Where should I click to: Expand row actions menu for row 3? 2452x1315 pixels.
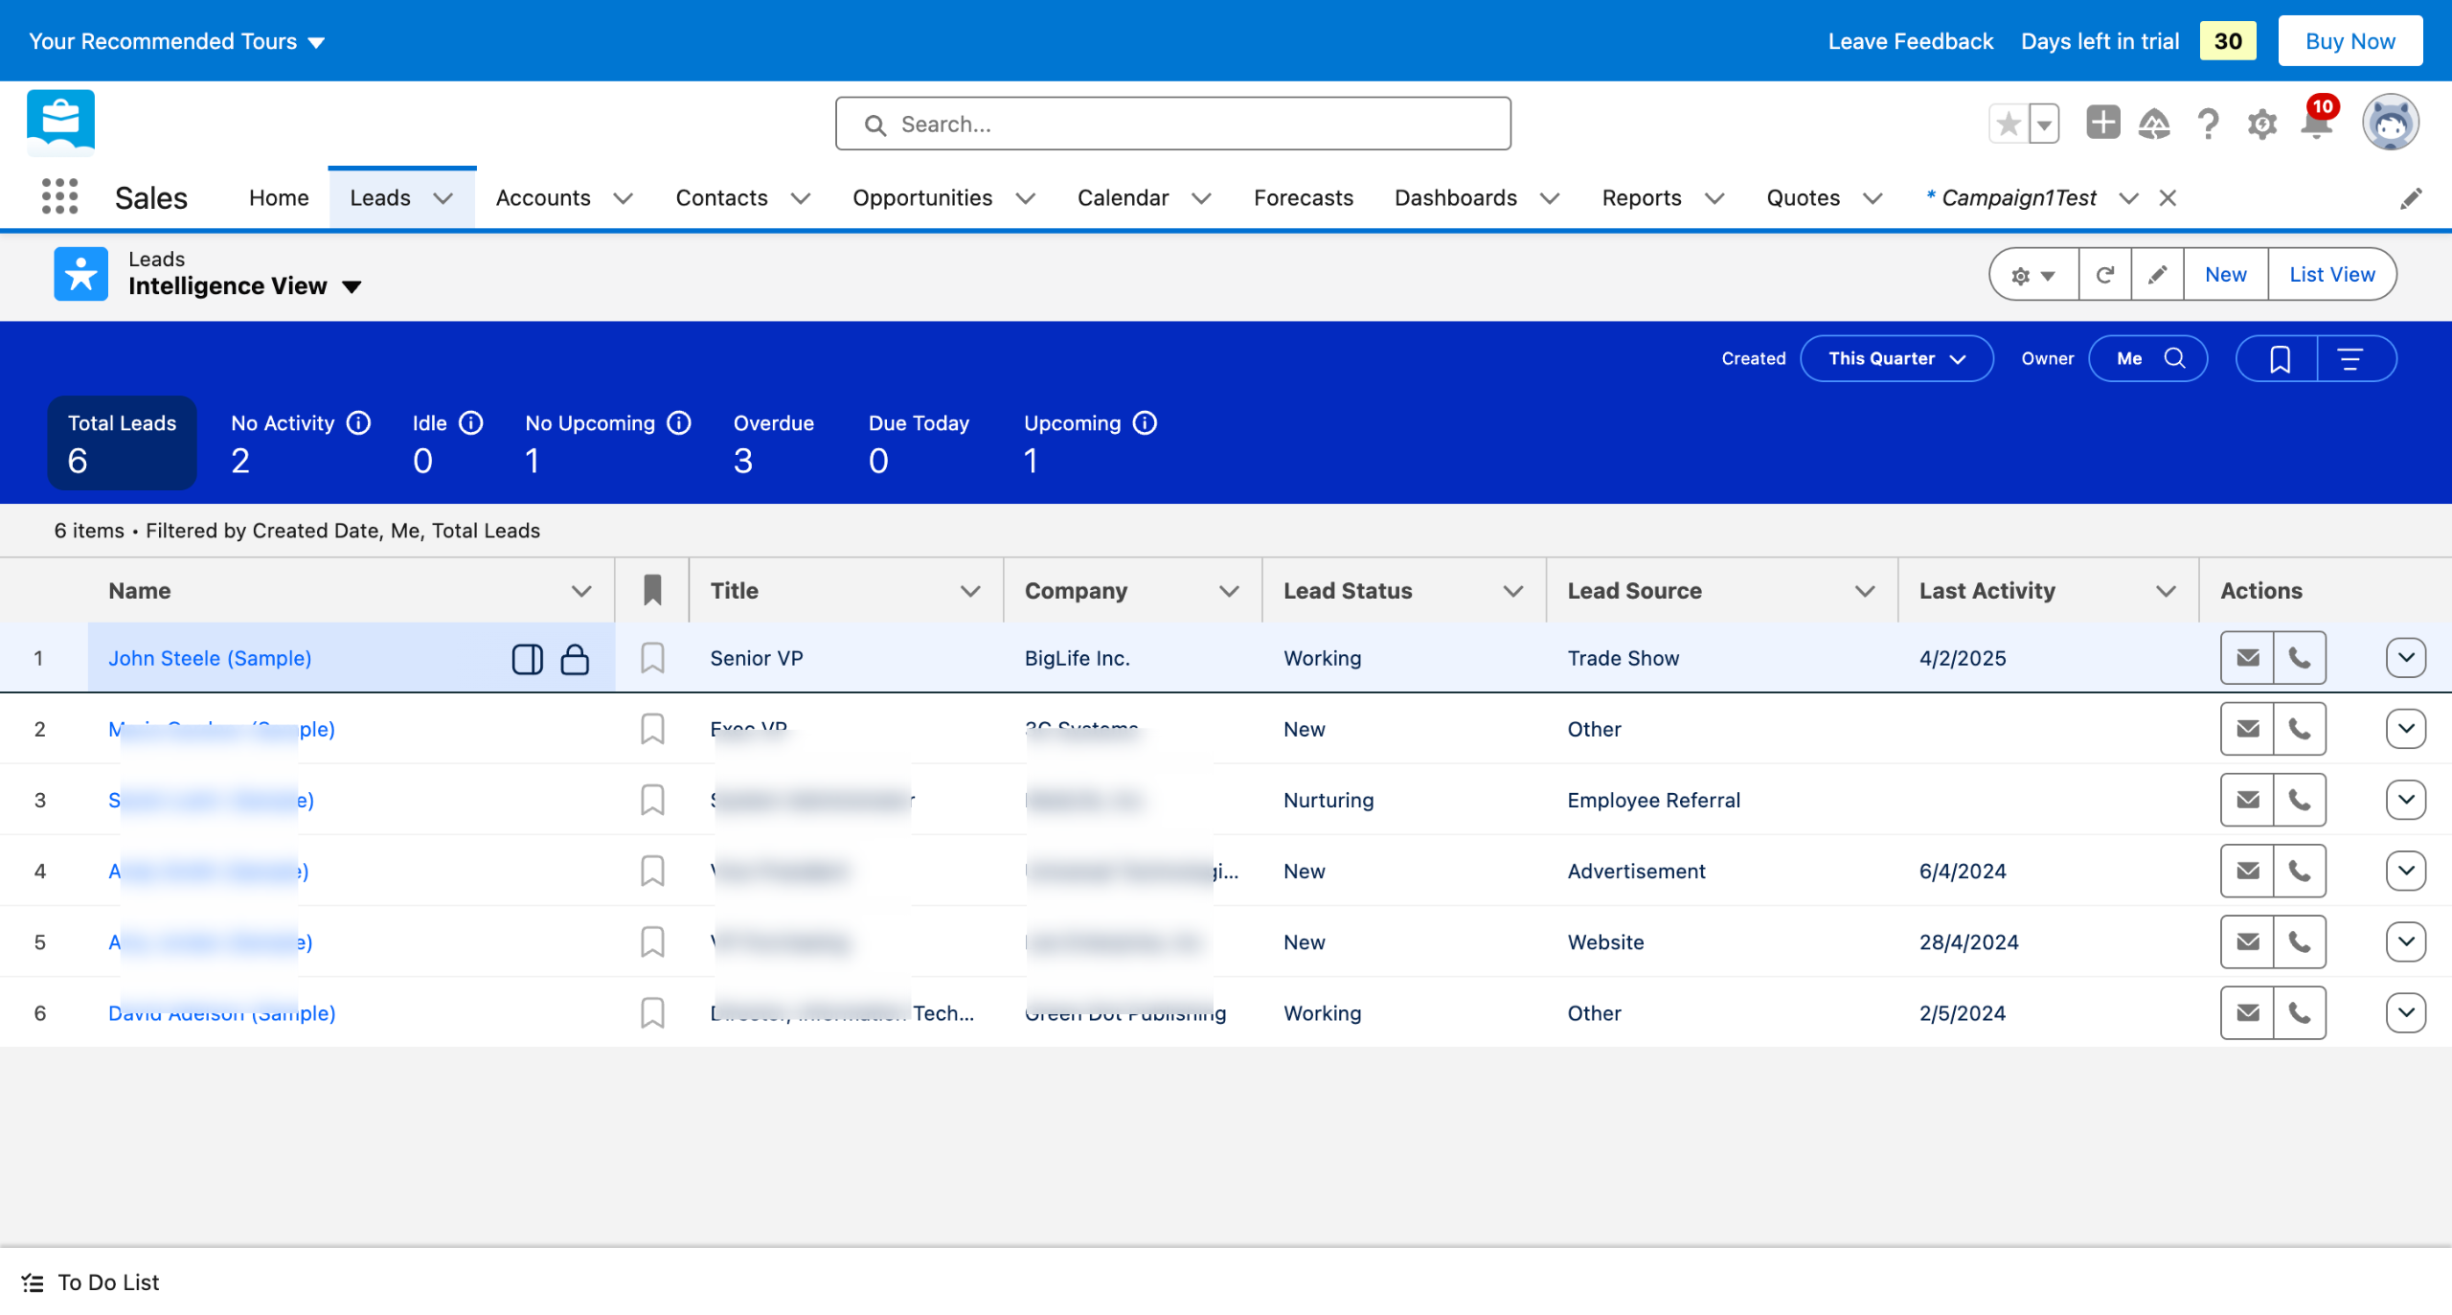(x=2405, y=800)
